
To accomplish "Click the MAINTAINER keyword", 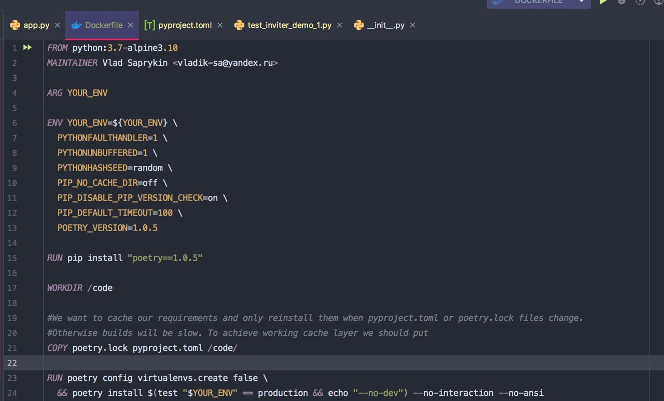I will tap(72, 63).
